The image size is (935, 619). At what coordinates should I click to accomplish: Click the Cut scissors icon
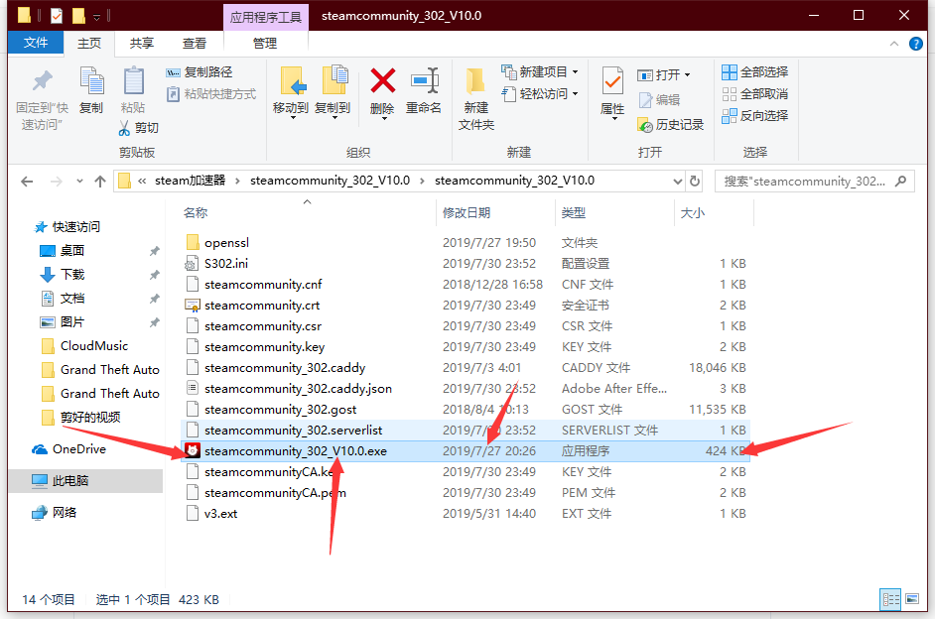(x=124, y=128)
